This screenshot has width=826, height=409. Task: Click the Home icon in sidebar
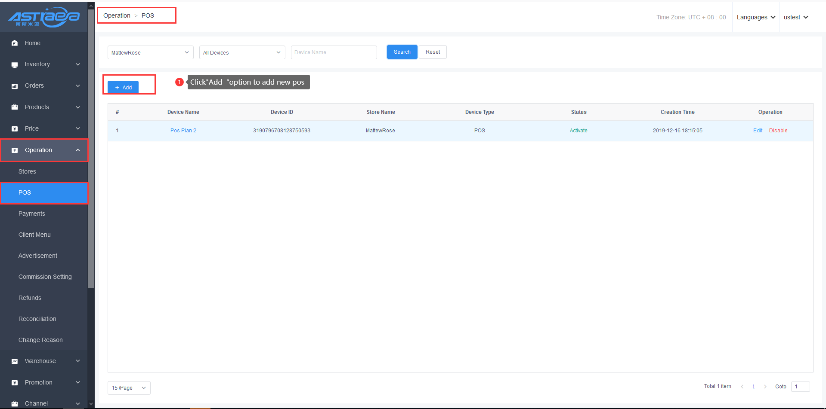pos(15,43)
